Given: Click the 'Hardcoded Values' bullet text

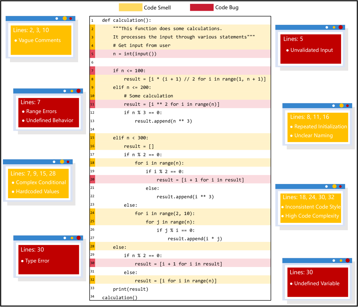Looking at the screenshot, I should [37, 192].
